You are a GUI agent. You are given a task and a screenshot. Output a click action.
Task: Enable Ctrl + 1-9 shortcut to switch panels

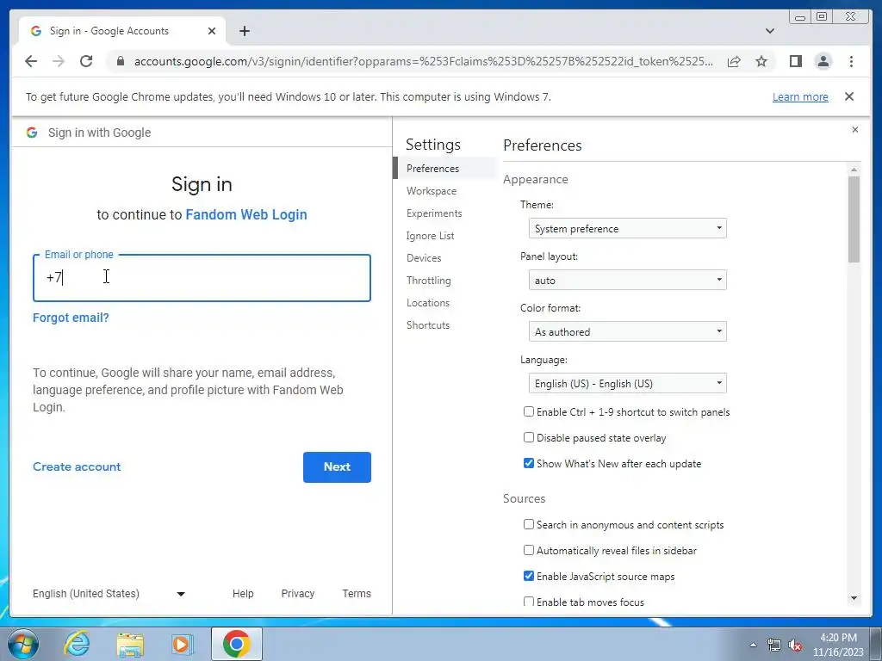(528, 411)
